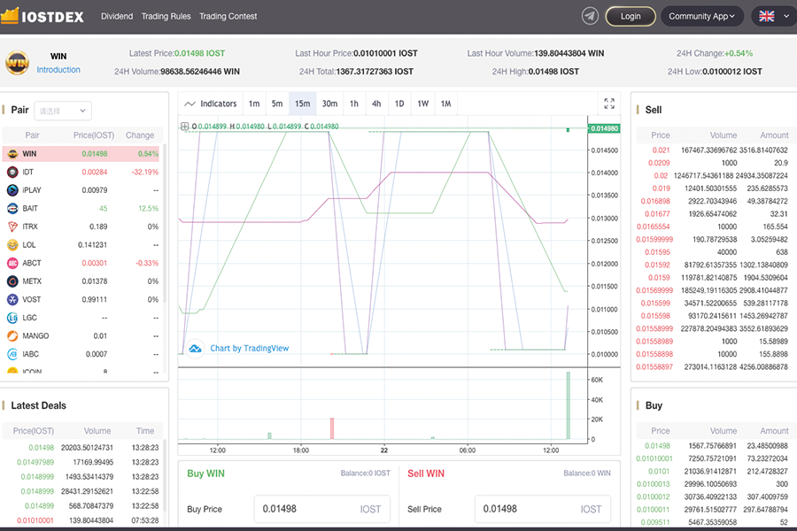Screen dimensions: 797x531
Task: Click the Login button
Action: click(631, 16)
